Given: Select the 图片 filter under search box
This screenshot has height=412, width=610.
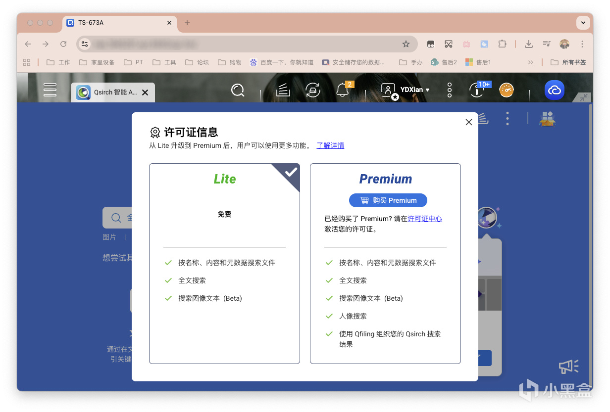Looking at the screenshot, I should pos(109,237).
